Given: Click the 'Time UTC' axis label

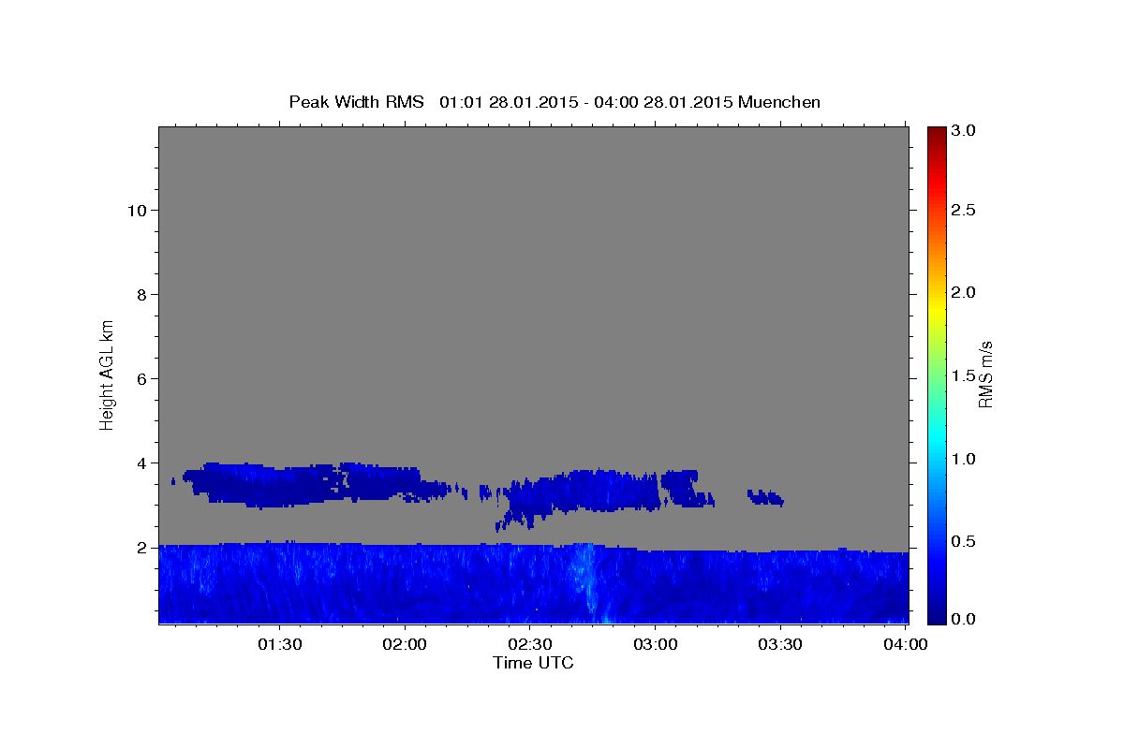Looking at the screenshot, I should [533, 663].
